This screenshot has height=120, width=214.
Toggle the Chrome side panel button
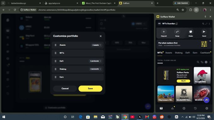pos(196,10)
